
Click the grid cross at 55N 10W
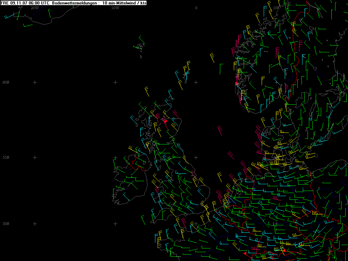tap(115, 157)
